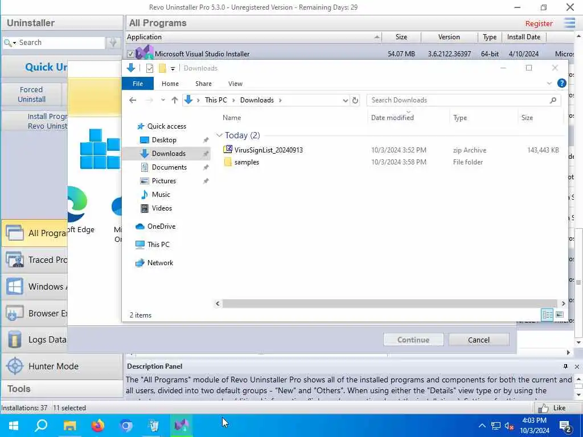Viewport: 583px width, 437px height.
Task: Click the Revo search magnifier icon
Action: click(x=7, y=43)
